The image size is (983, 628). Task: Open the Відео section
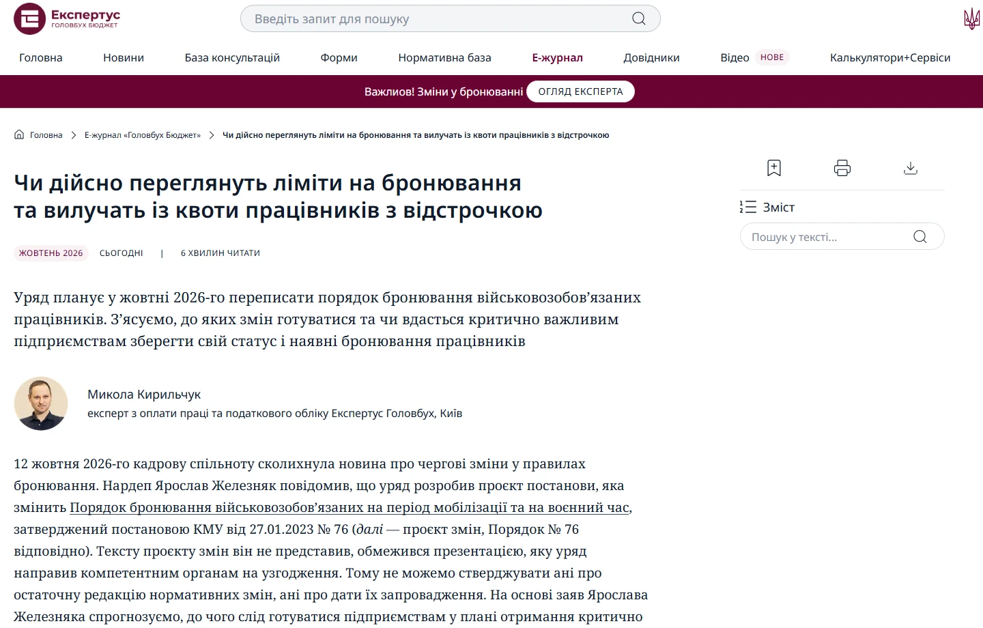735,57
